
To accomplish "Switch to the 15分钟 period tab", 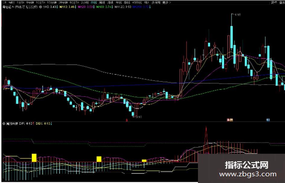I will [52, 2].
